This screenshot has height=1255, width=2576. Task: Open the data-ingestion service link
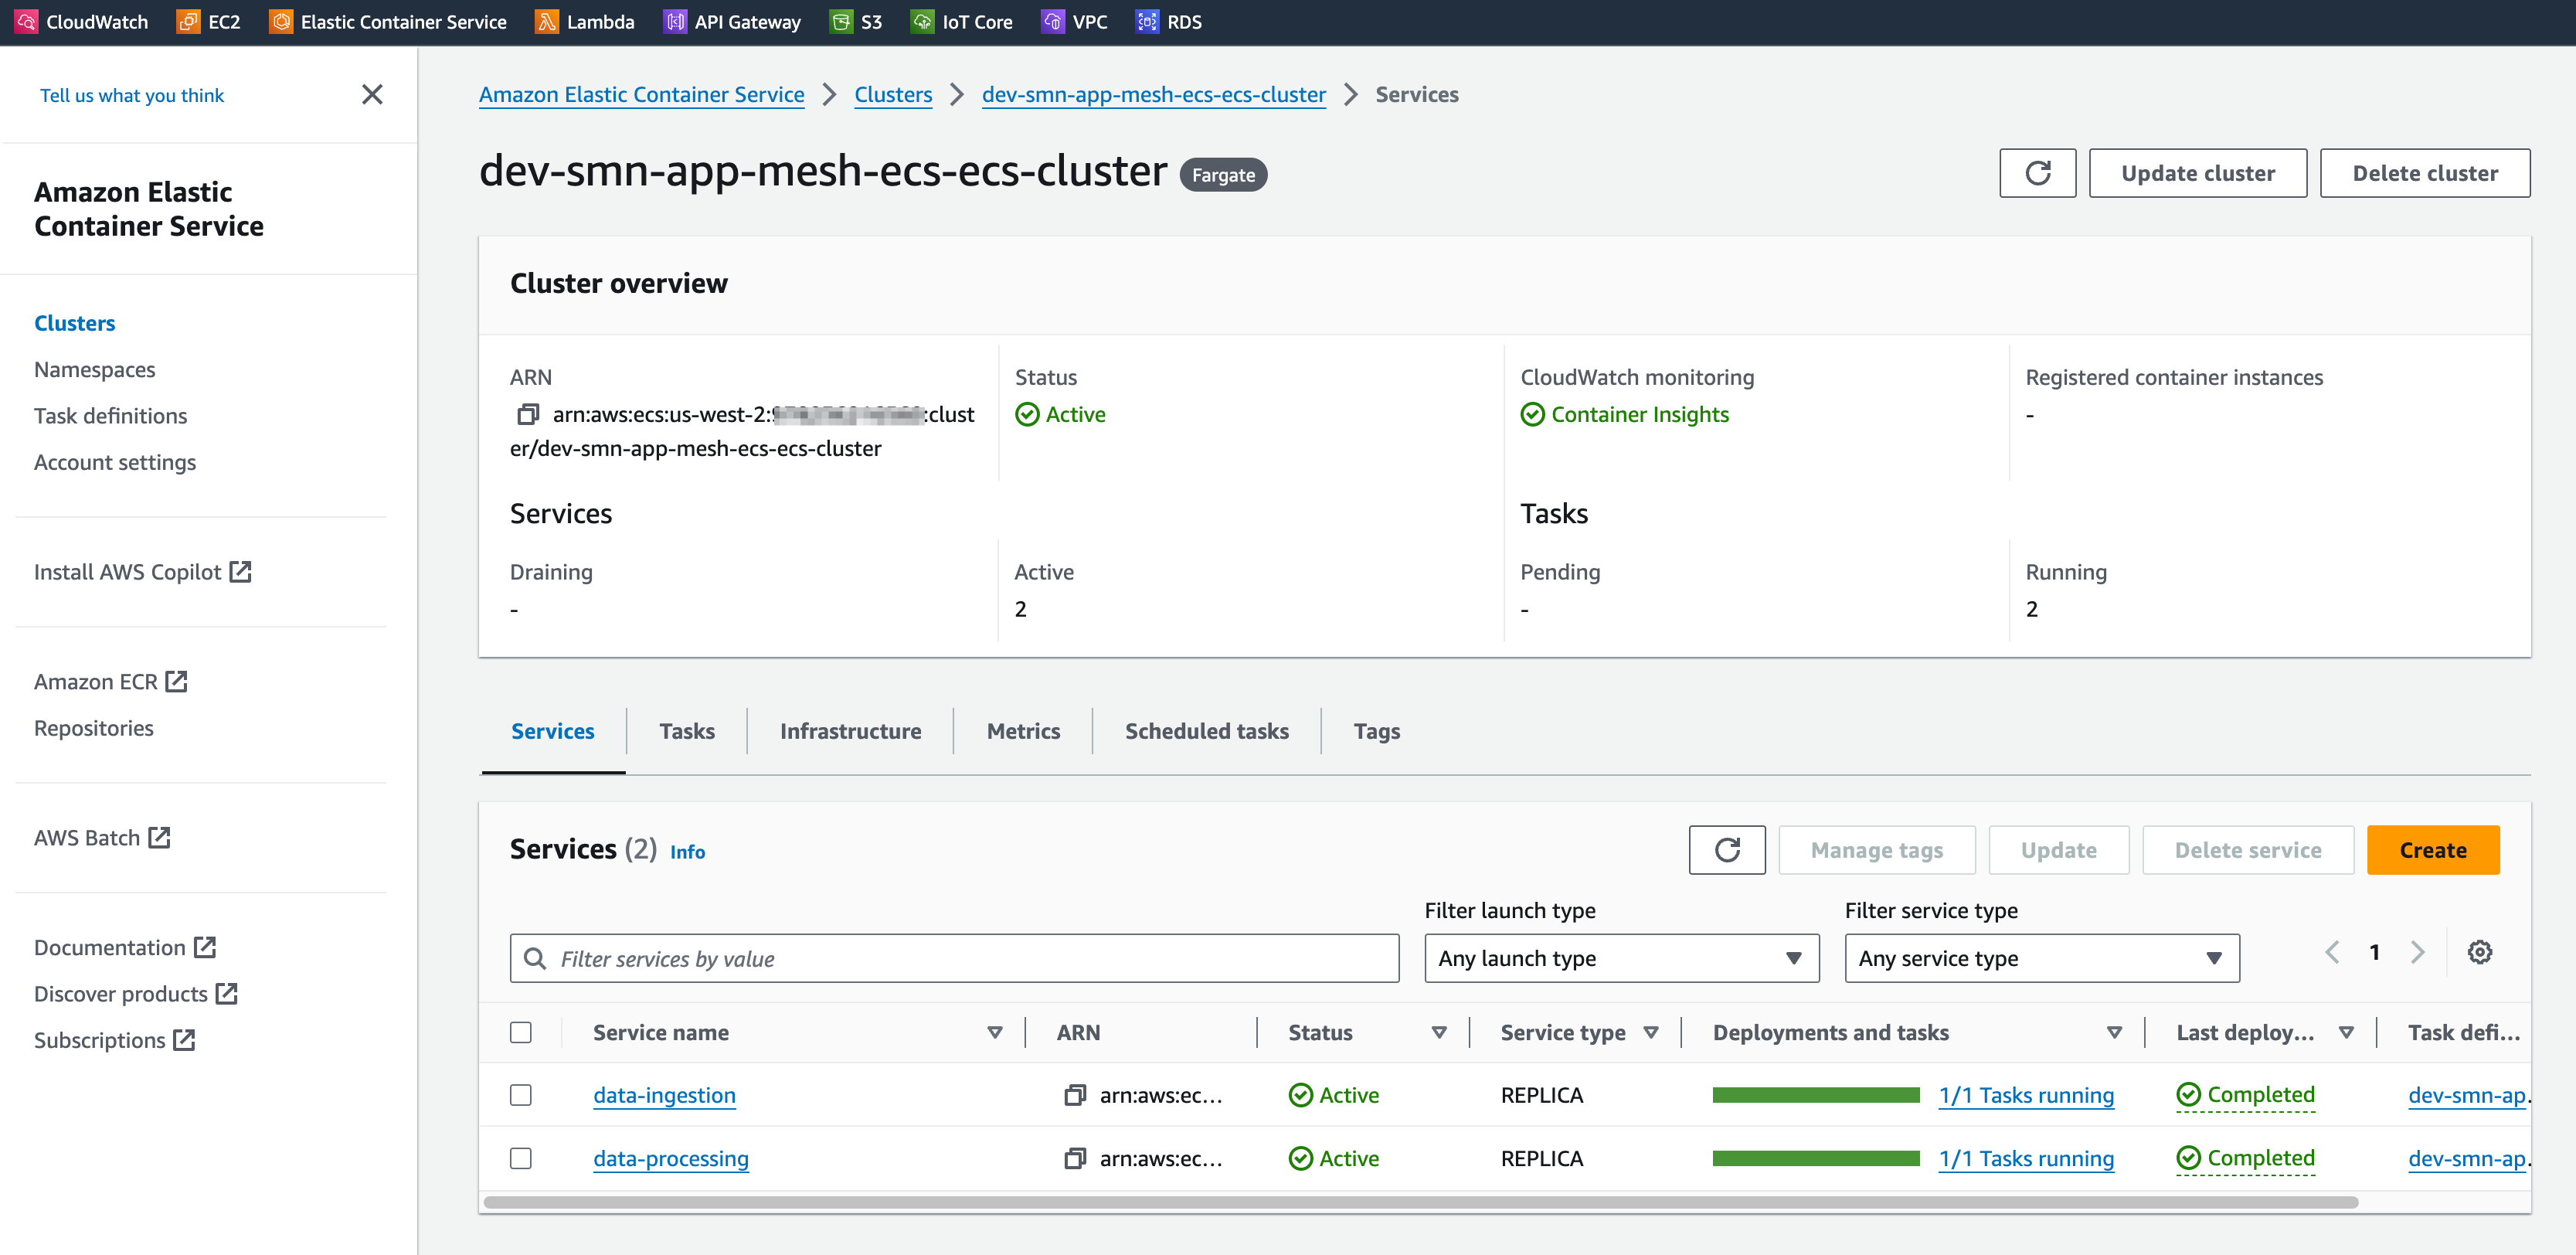664,1095
